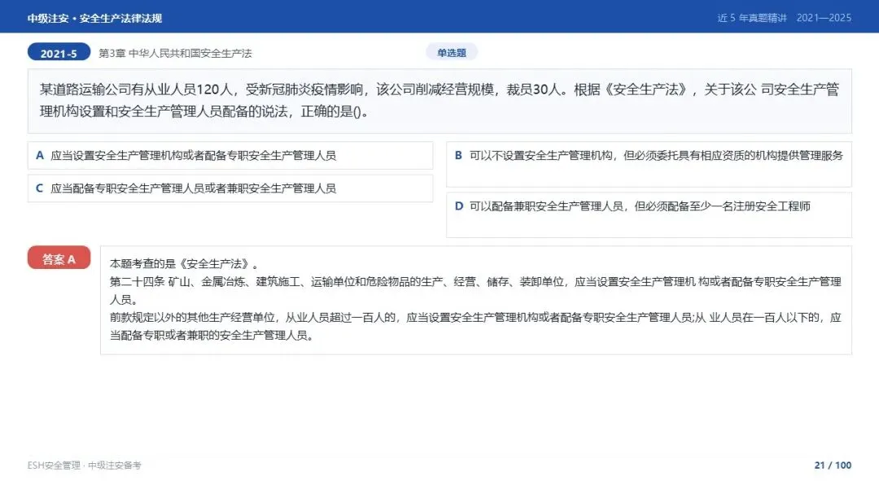Select option B 可以不设置安全生产管理机构
Image resolution: width=879 pixels, height=494 pixels.
649,164
